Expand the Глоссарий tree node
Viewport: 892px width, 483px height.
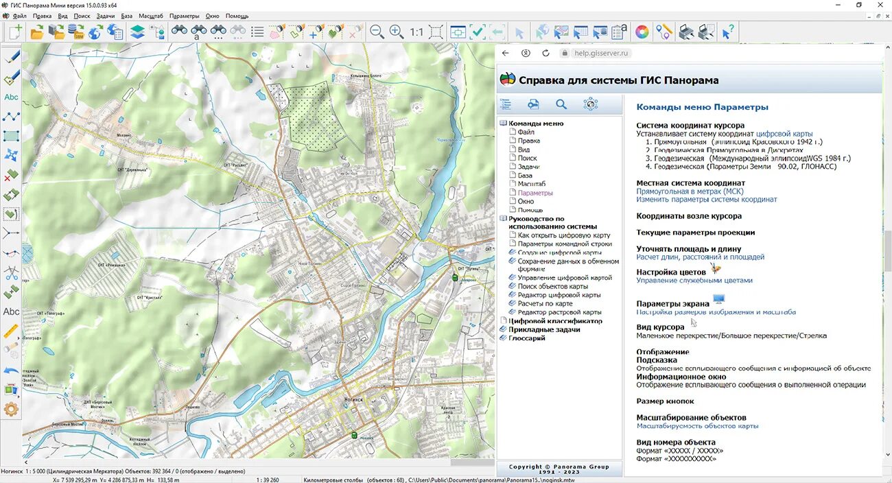504,338
